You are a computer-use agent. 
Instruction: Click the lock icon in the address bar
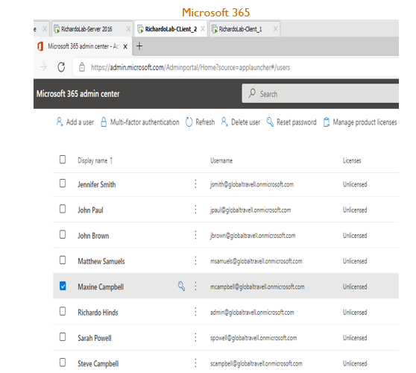82,67
